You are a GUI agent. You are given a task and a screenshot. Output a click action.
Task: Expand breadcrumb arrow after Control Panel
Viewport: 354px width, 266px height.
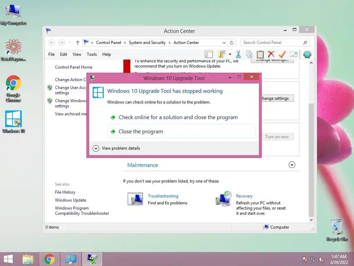pos(125,43)
